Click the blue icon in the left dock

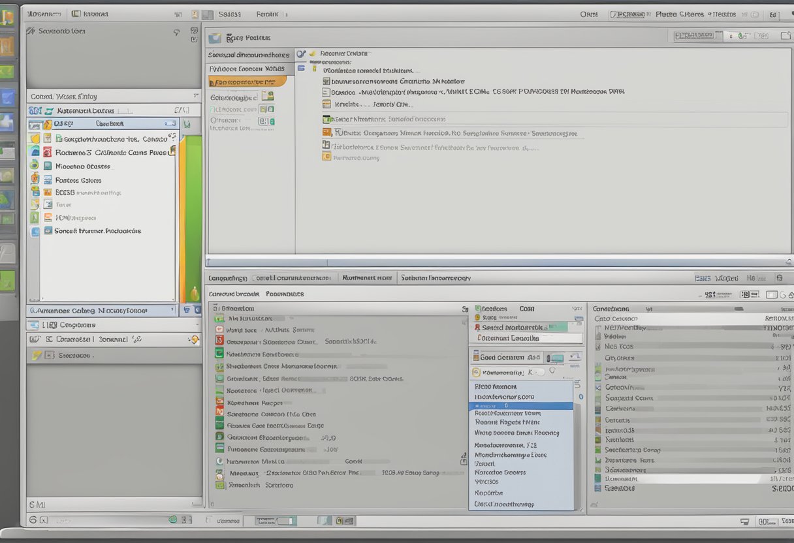tap(7, 98)
